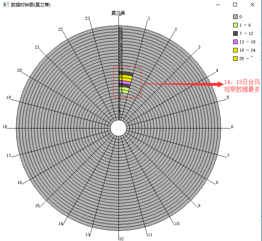The height and width of the screenshot is (241, 262).
Task: Maximize the 数据时钟图 window
Action: (235, 5)
